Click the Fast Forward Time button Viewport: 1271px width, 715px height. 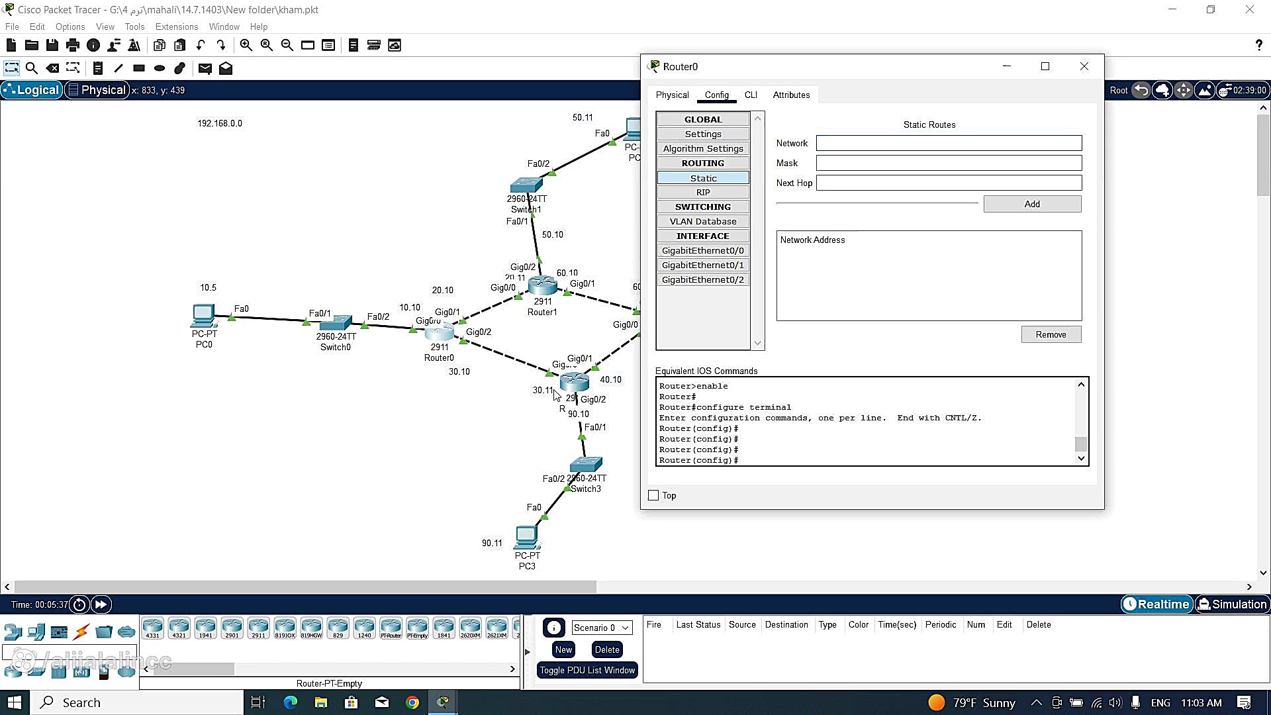coord(101,604)
